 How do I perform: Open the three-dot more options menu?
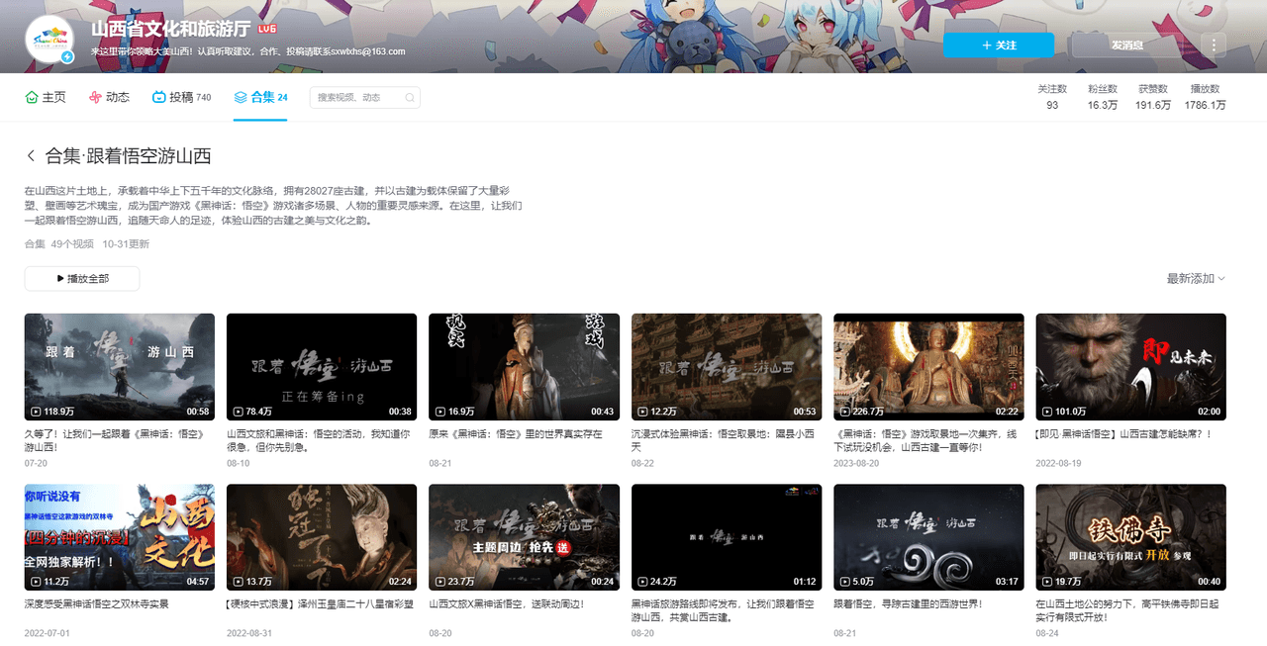(x=1214, y=45)
